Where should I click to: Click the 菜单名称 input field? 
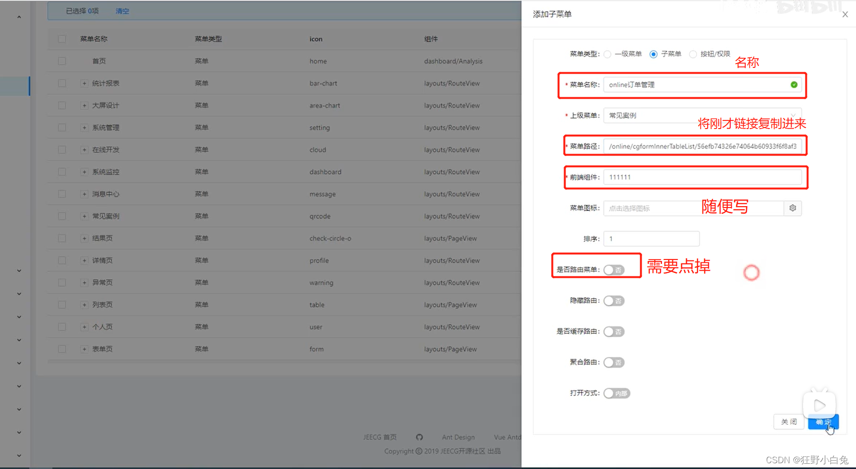click(702, 85)
